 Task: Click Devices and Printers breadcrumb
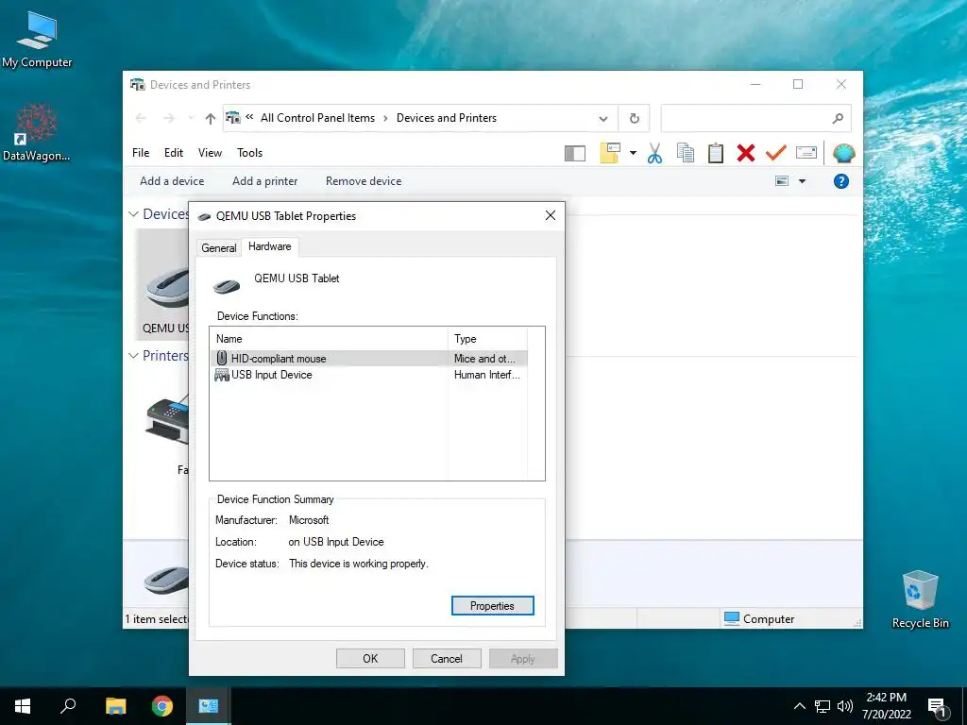pos(447,118)
